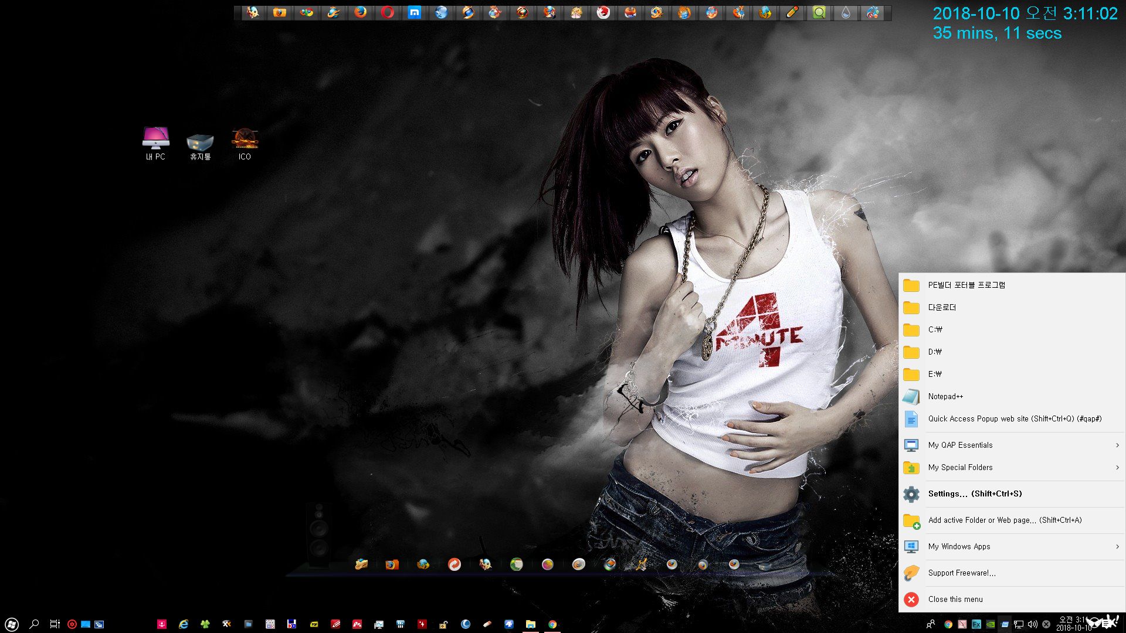Image resolution: width=1126 pixels, height=633 pixels.
Task: Choose Add active Folder or Web page
Action: (x=1012, y=520)
